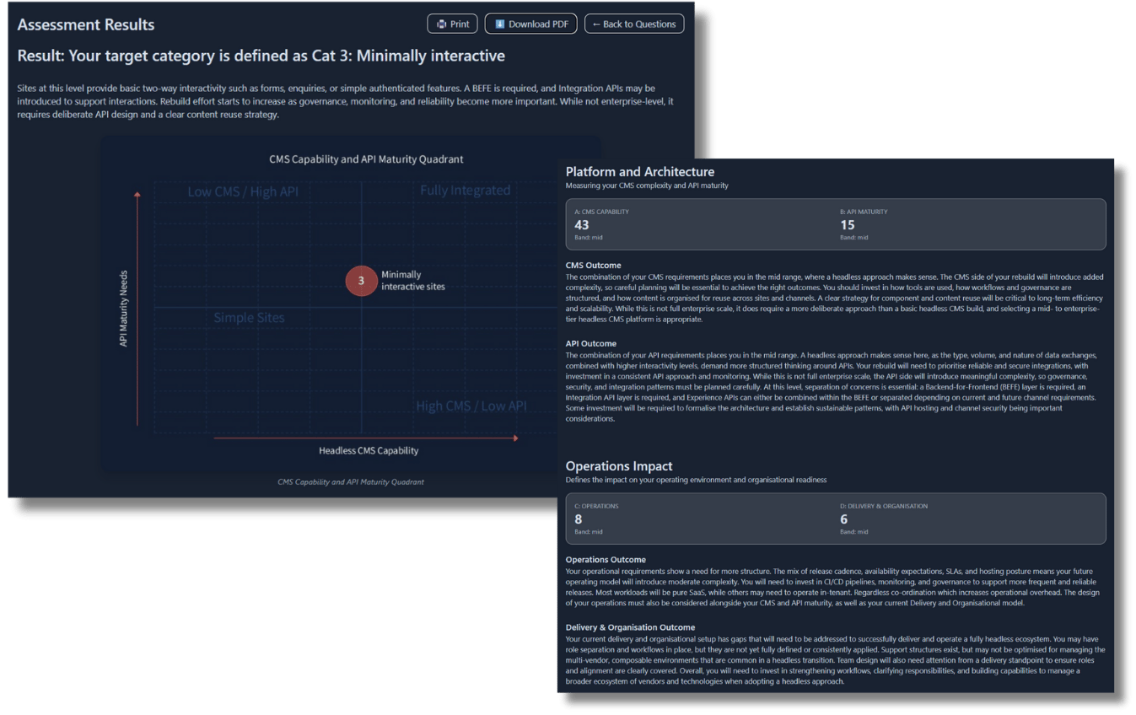Screen dimensions: 1136x715
Task: Click the Delivery & Organisation score of 6
Action: [844, 519]
